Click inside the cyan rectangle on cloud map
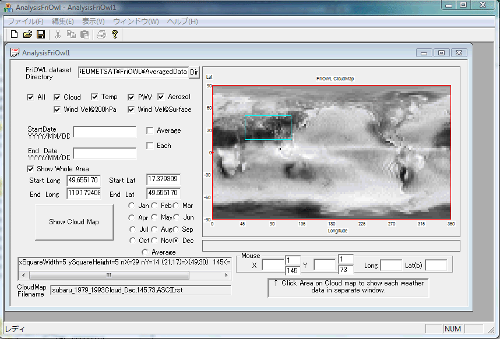 click(267, 128)
